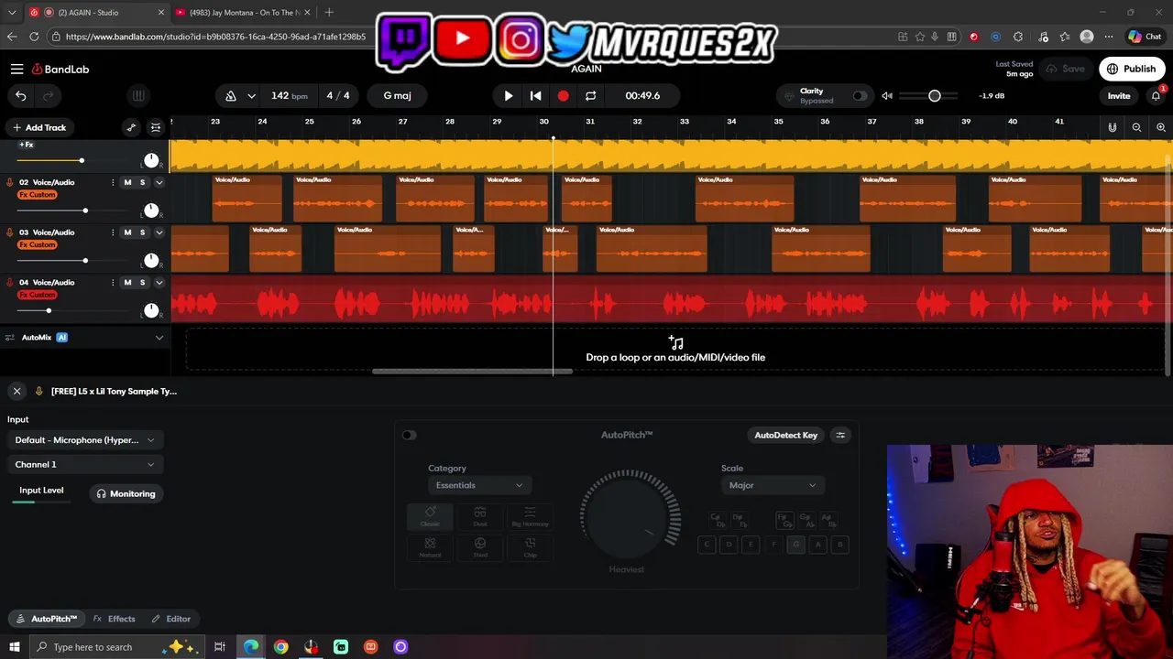Switch to AGAIN - Studio browser tab
Screen dimensions: 1173x659
[95, 13]
